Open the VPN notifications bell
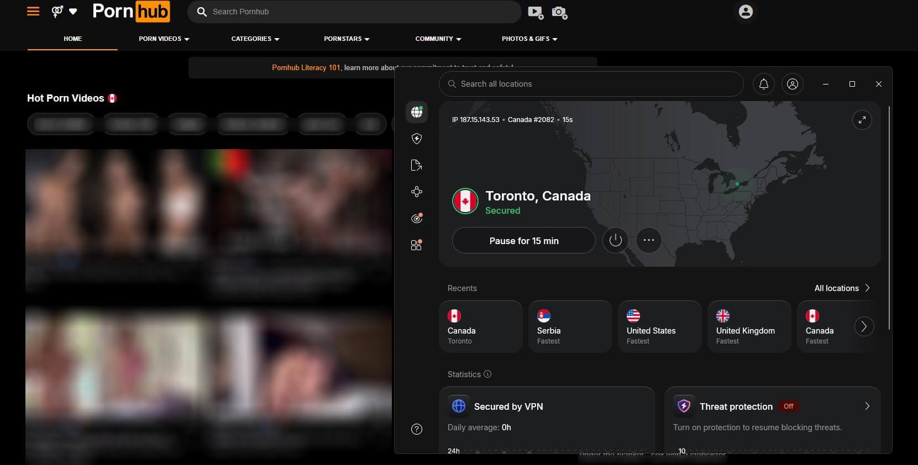 click(763, 84)
